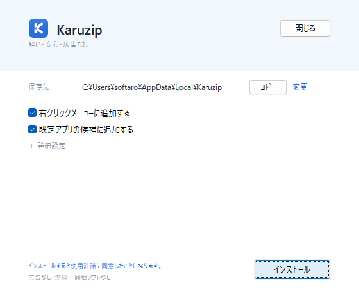Toggle 既定アプリの候補に追加する checkbox
Image resolution: width=359 pixels, height=308 pixels.
click(x=32, y=130)
